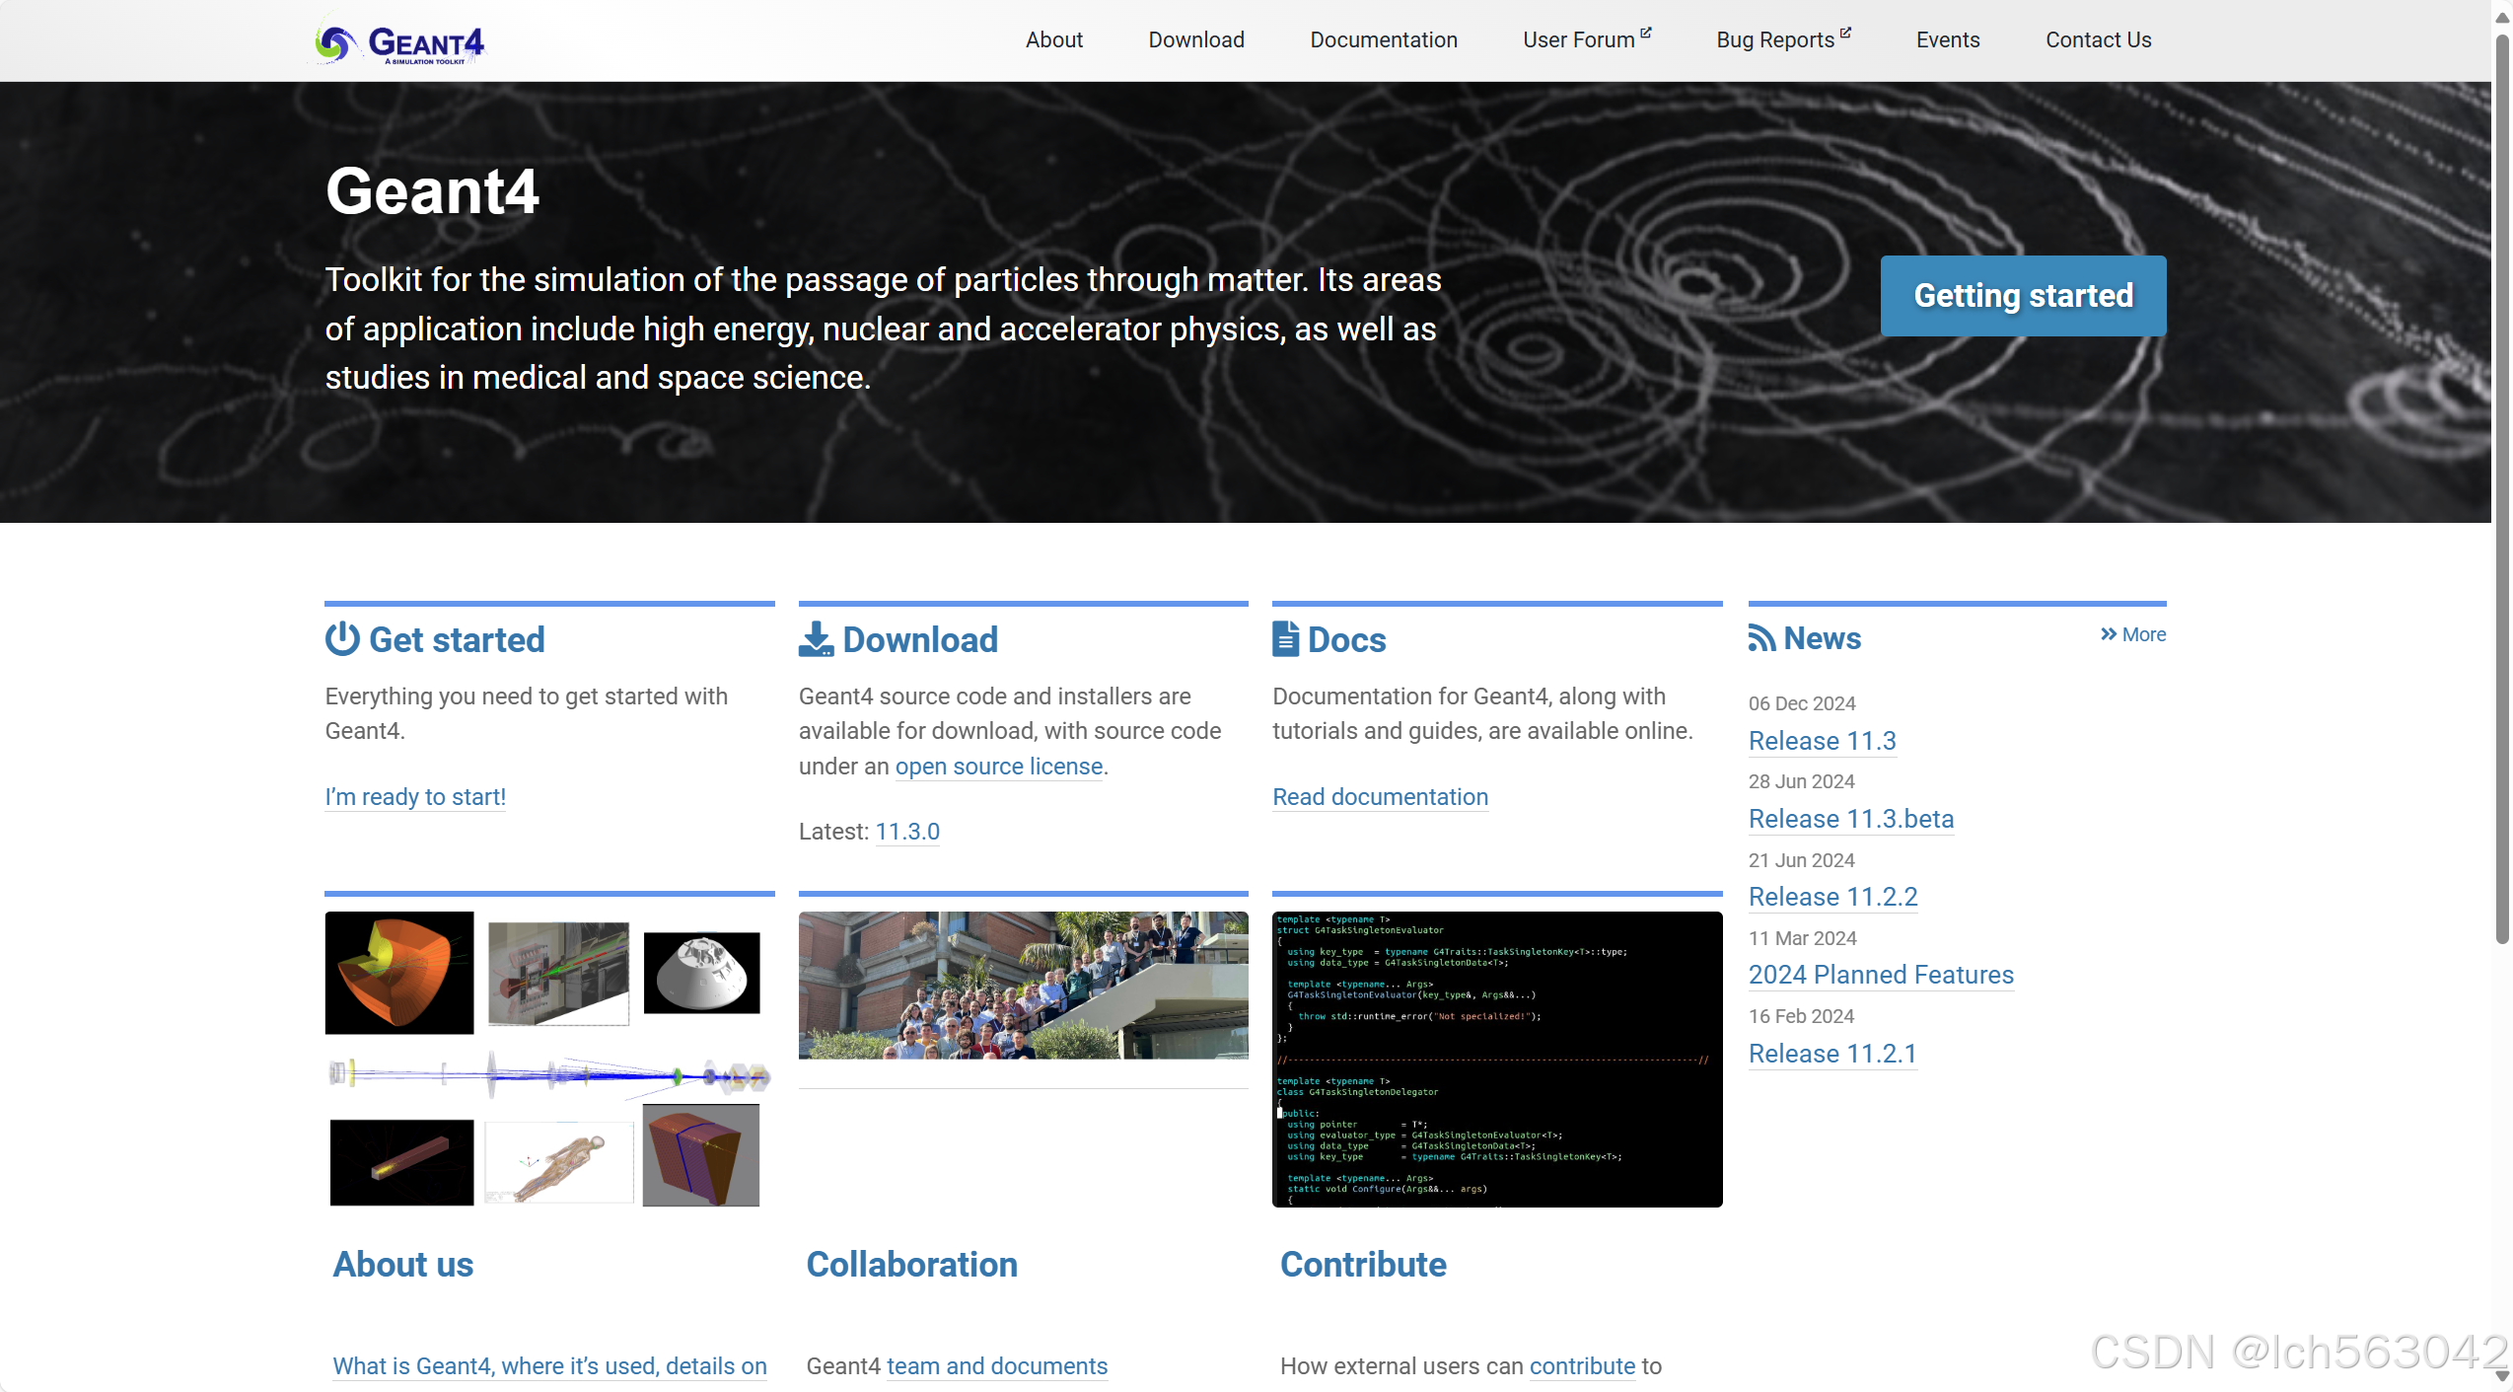
Task: Open the 2024 Planned Features link
Action: 1880,974
